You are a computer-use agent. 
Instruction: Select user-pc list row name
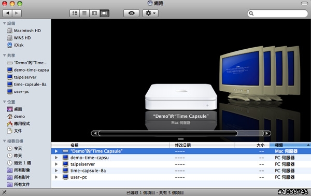(79, 177)
